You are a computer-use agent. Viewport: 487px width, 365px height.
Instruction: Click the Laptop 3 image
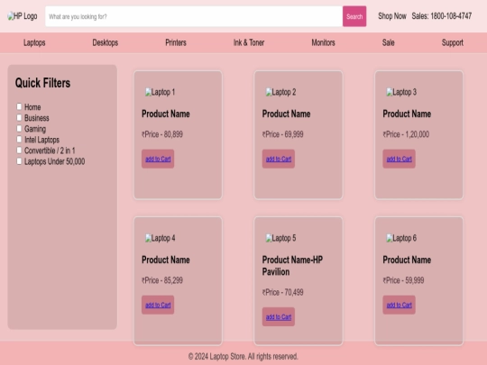pyautogui.click(x=401, y=92)
